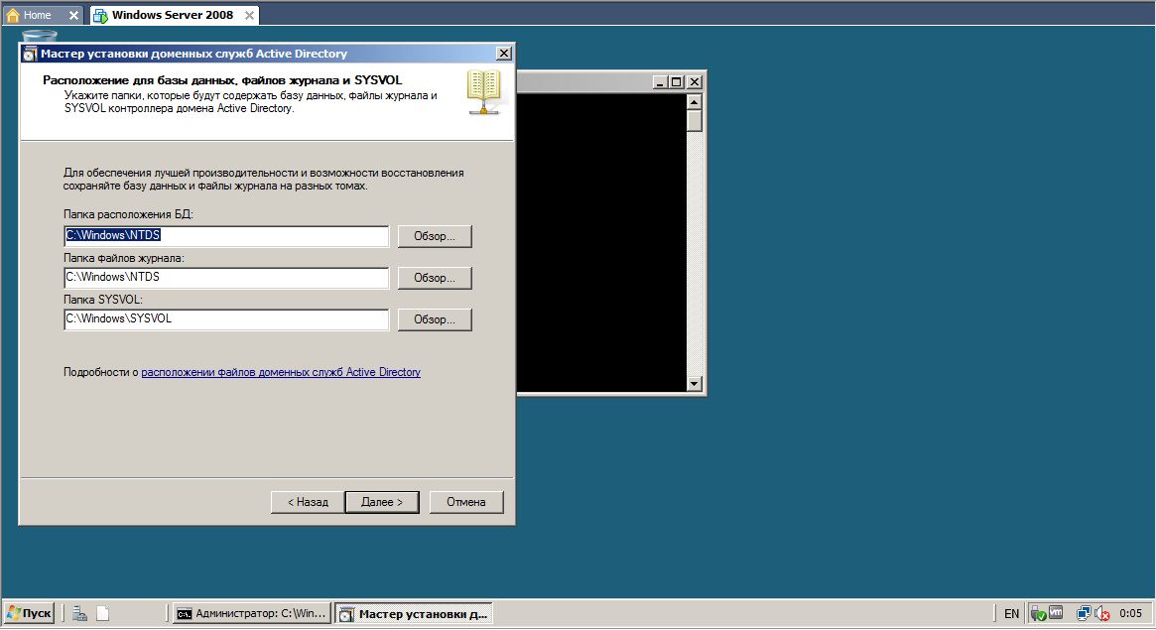This screenshot has width=1156, height=630.
Task: Close the Active Directory wizard window
Action: point(503,53)
